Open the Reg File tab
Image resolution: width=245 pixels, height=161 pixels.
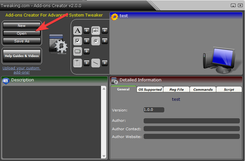tap(176, 89)
